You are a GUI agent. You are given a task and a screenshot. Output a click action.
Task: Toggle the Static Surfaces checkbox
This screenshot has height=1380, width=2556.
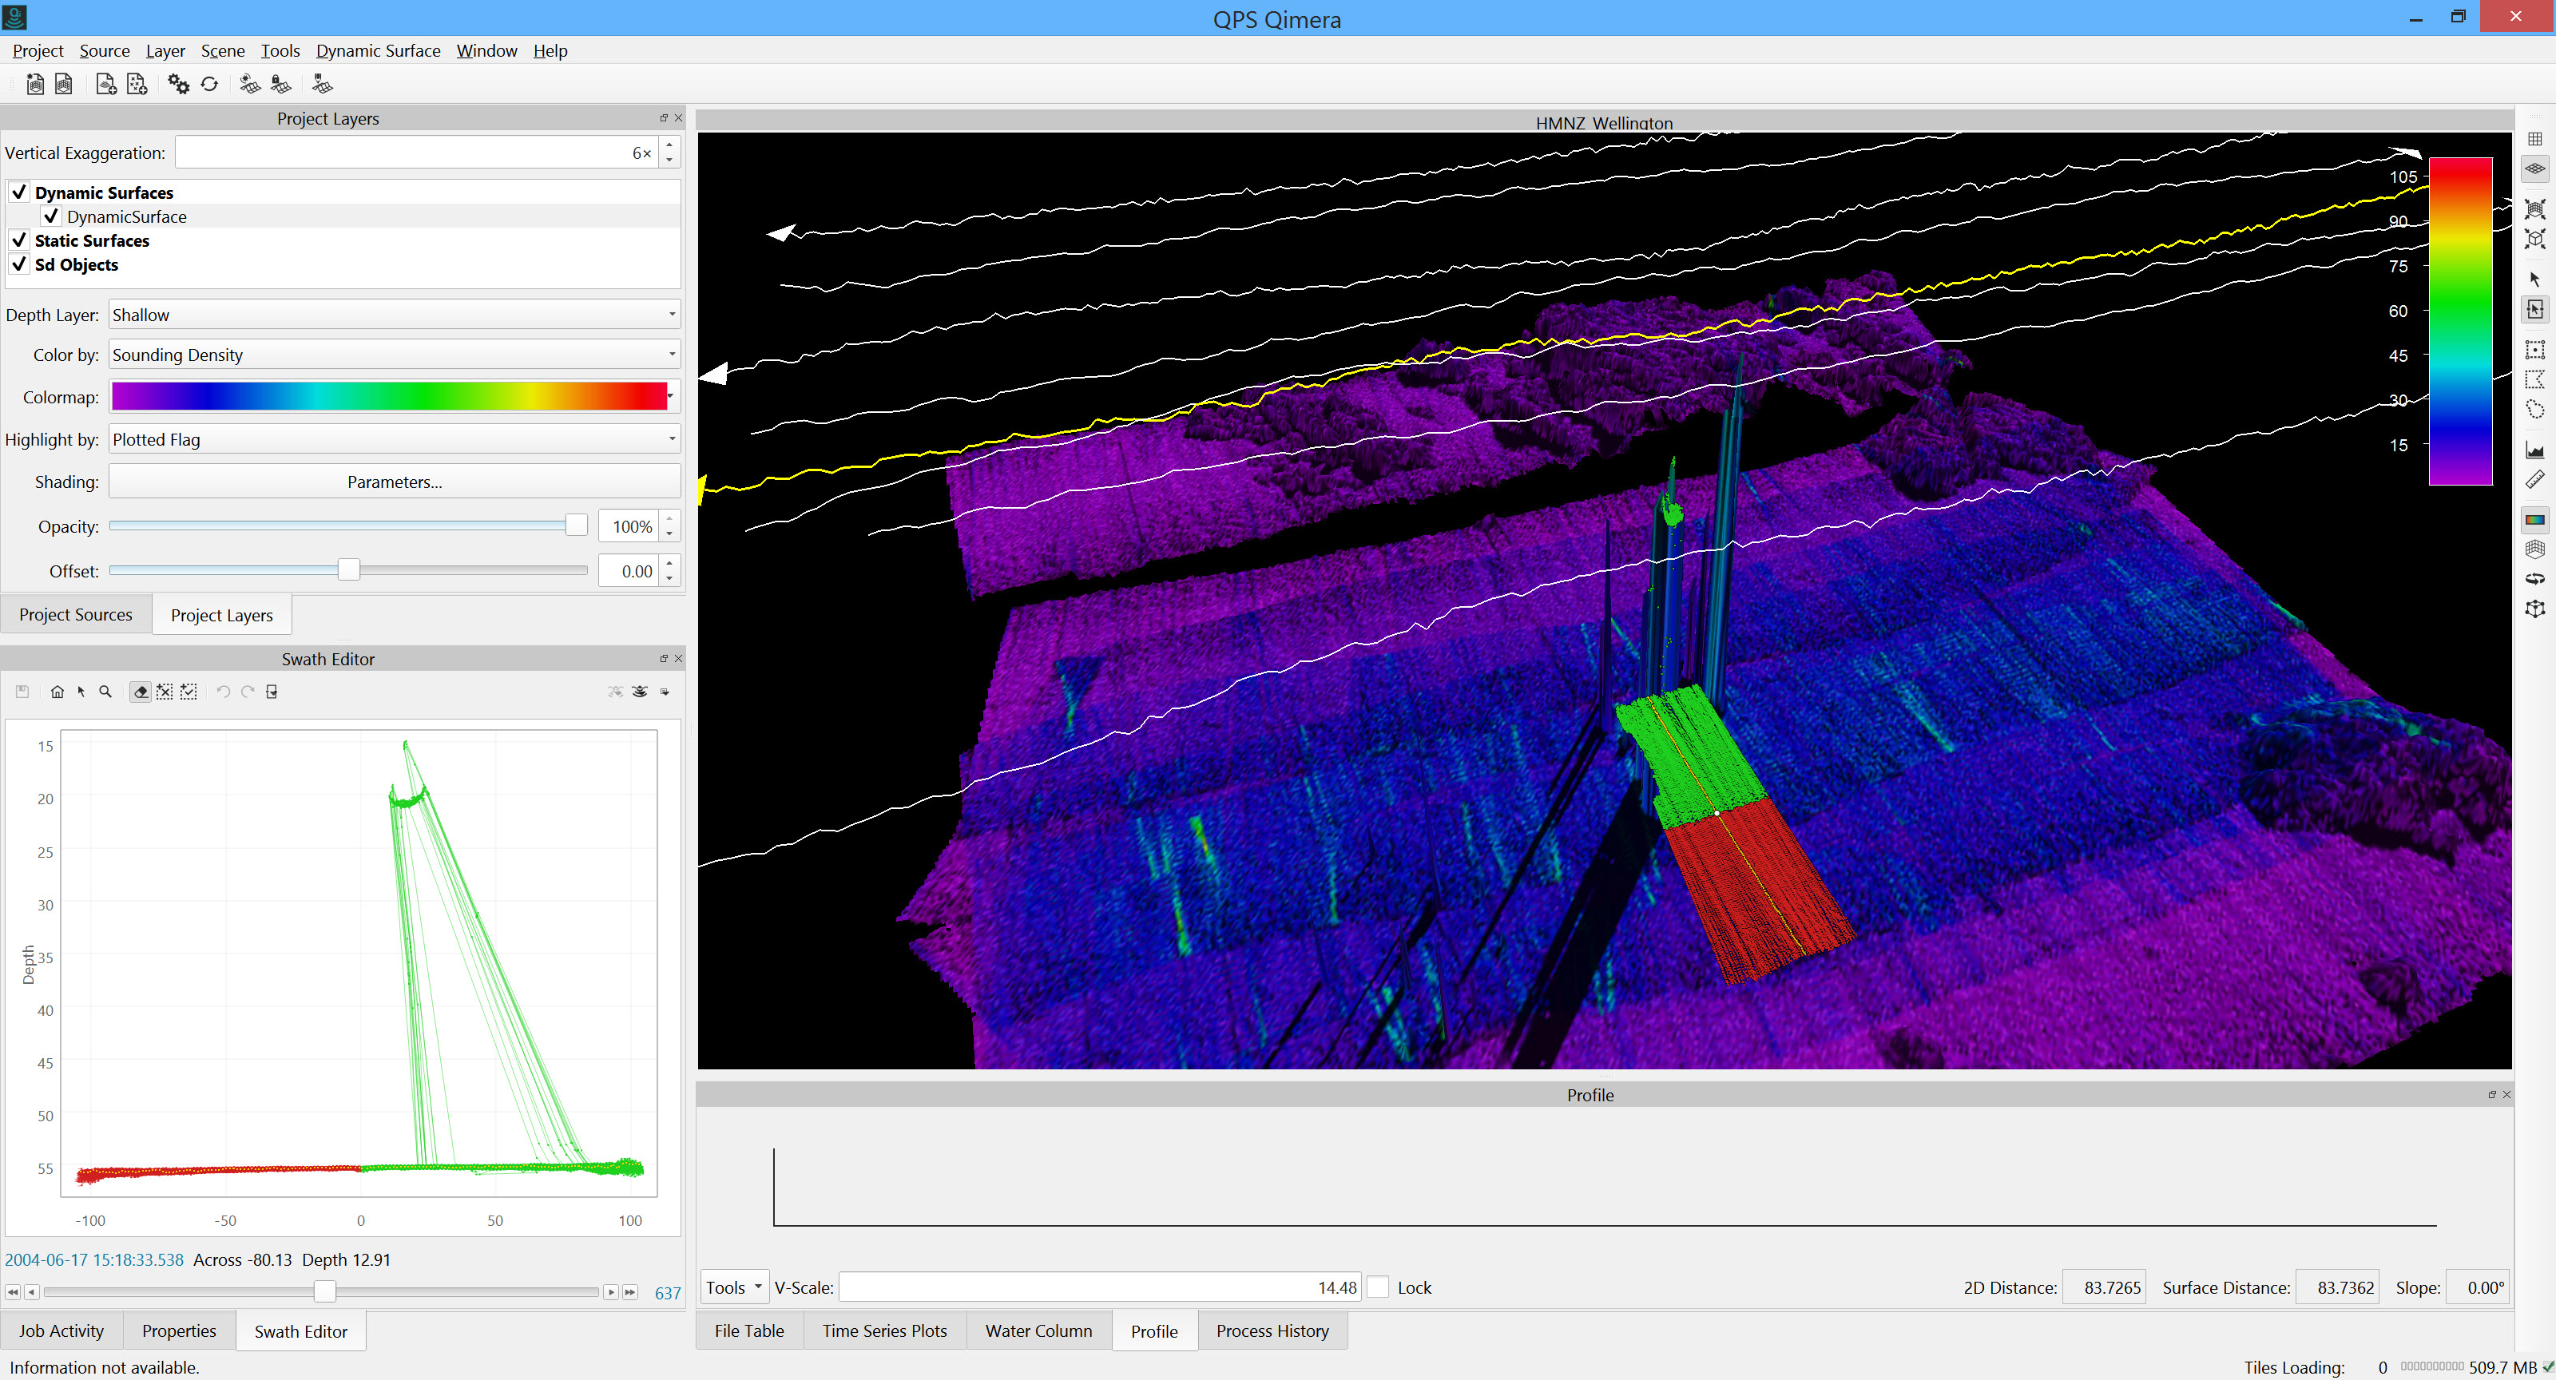[19, 240]
